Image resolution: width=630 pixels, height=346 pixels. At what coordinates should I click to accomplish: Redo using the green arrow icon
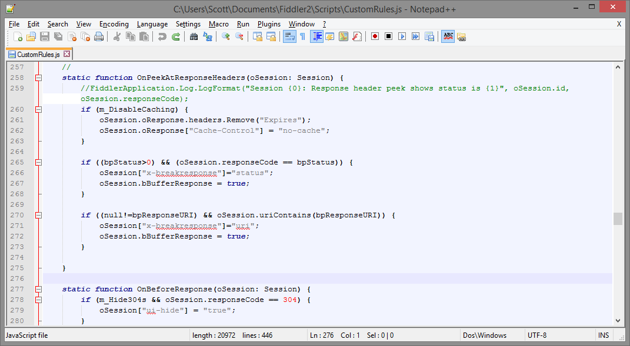(175, 37)
